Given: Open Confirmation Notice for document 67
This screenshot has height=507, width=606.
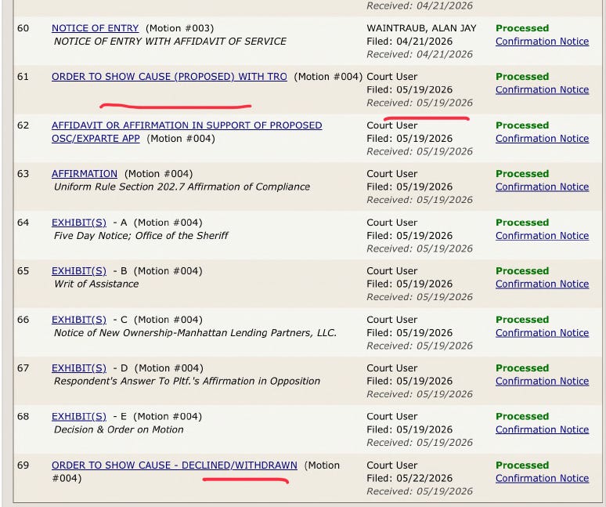Looking at the screenshot, I should click(x=543, y=381).
